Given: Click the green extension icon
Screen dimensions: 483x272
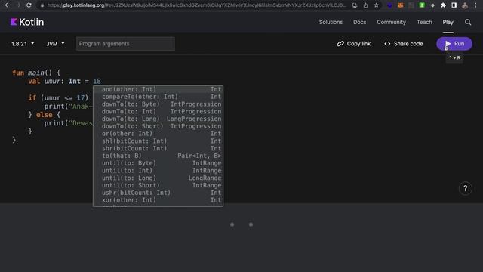Looking at the screenshot, I should click(422, 5).
